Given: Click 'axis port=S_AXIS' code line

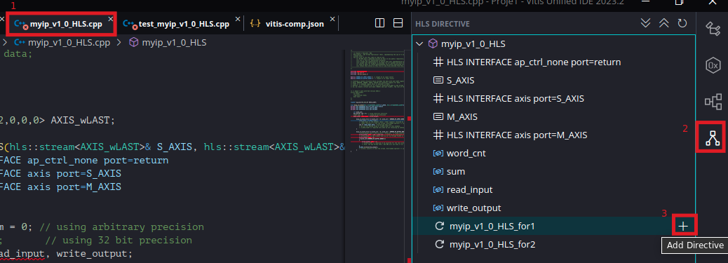Looking at the screenshot, I should [x=74, y=174].
